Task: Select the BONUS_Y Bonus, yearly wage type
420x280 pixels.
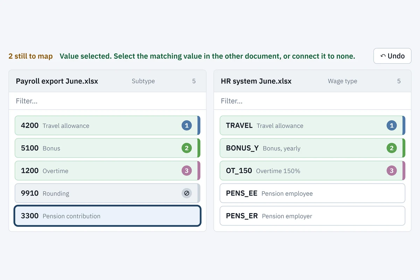Action: coord(312,148)
